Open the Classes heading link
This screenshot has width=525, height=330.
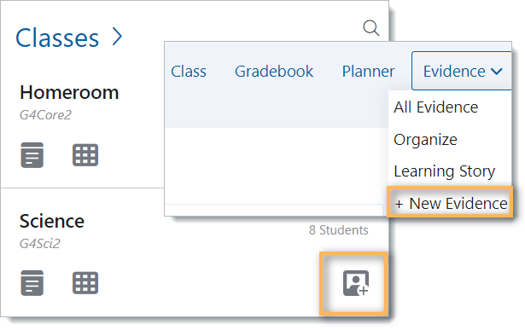(x=57, y=38)
